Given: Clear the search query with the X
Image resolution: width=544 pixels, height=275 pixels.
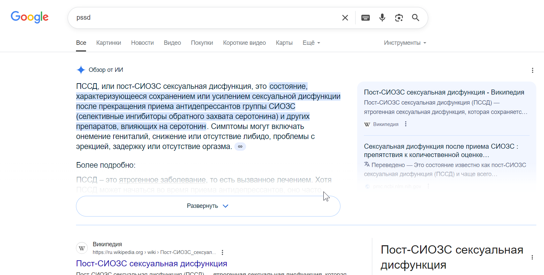Looking at the screenshot, I should tap(345, 18).
